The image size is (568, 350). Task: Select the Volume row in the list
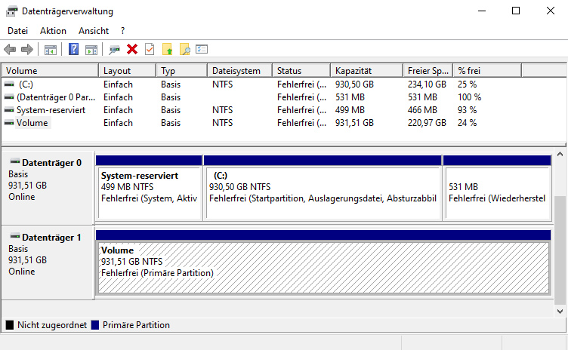tap(32, 123)
